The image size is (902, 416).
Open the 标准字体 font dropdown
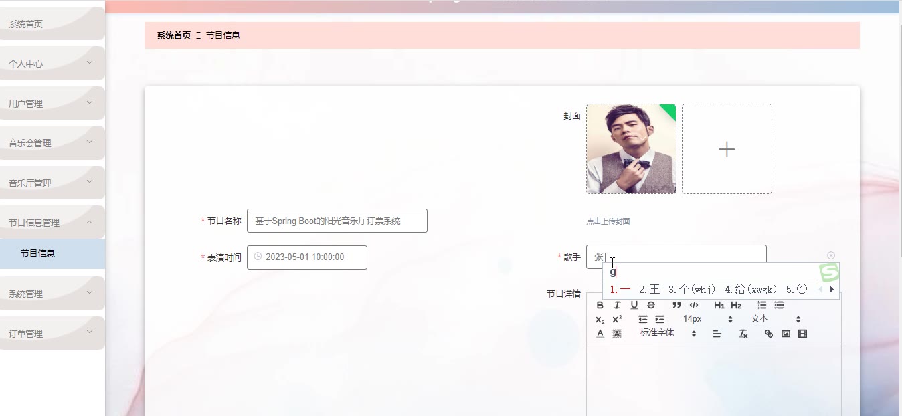tap(668, 333)
